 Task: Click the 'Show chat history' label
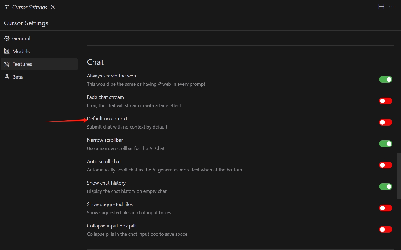106,183
